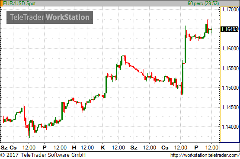
Task: Select the first P day marker on time axis
Action: [x=45, y=148]
